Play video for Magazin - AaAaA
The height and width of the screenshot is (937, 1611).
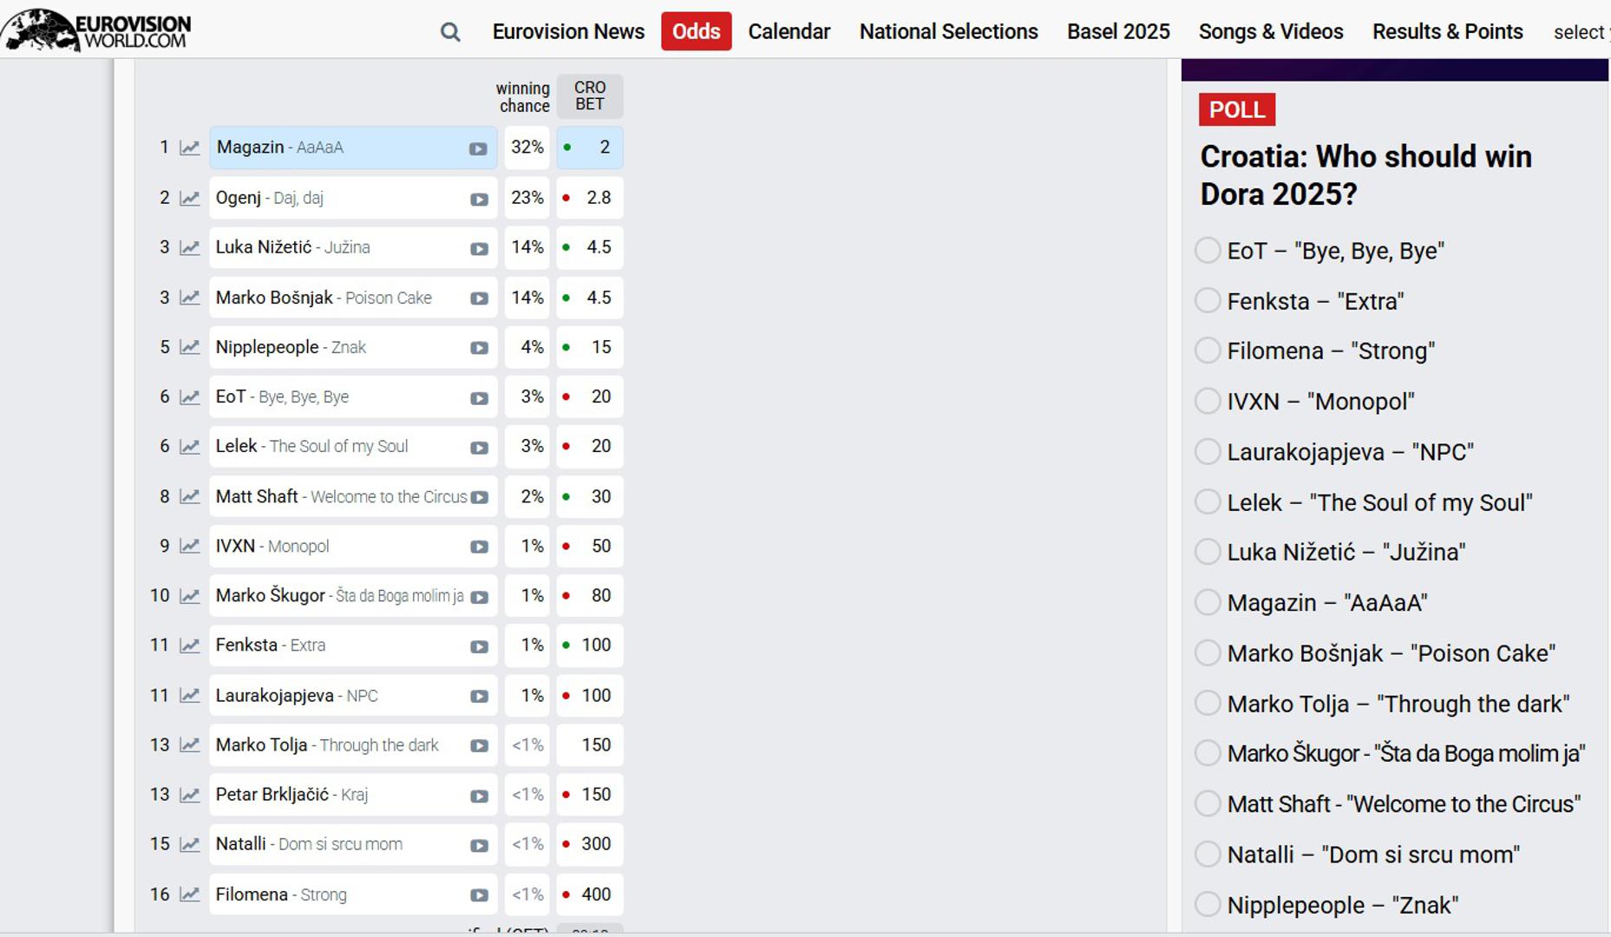(478, 148)
